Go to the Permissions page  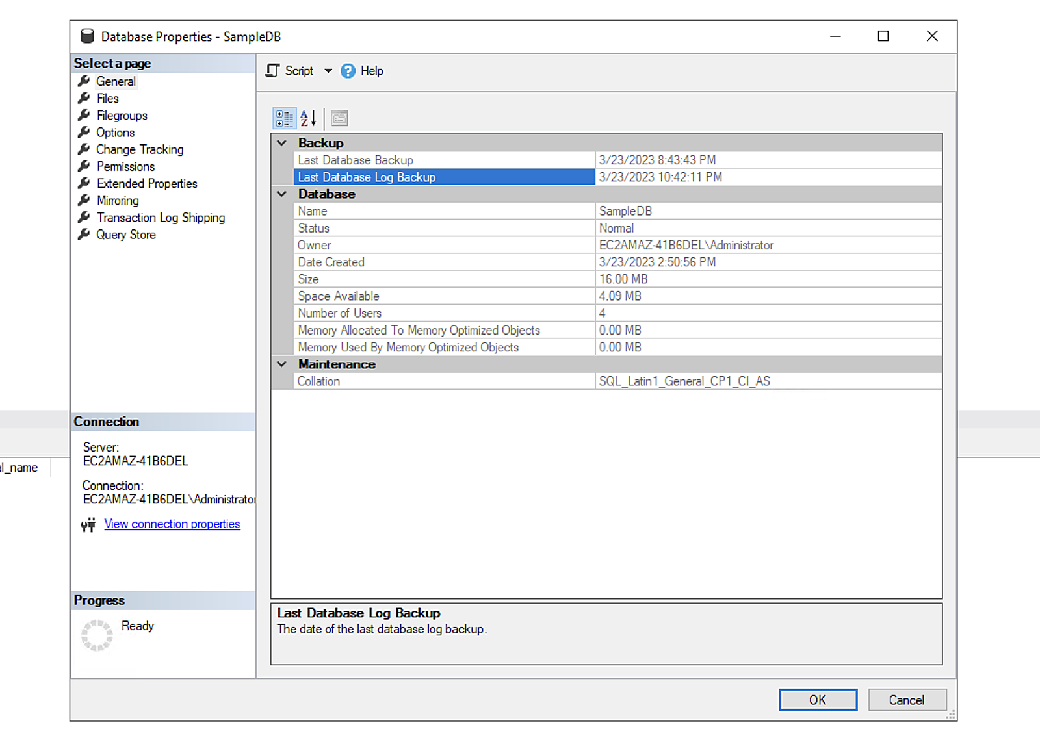pyautogui.click(x=125, y=166)
